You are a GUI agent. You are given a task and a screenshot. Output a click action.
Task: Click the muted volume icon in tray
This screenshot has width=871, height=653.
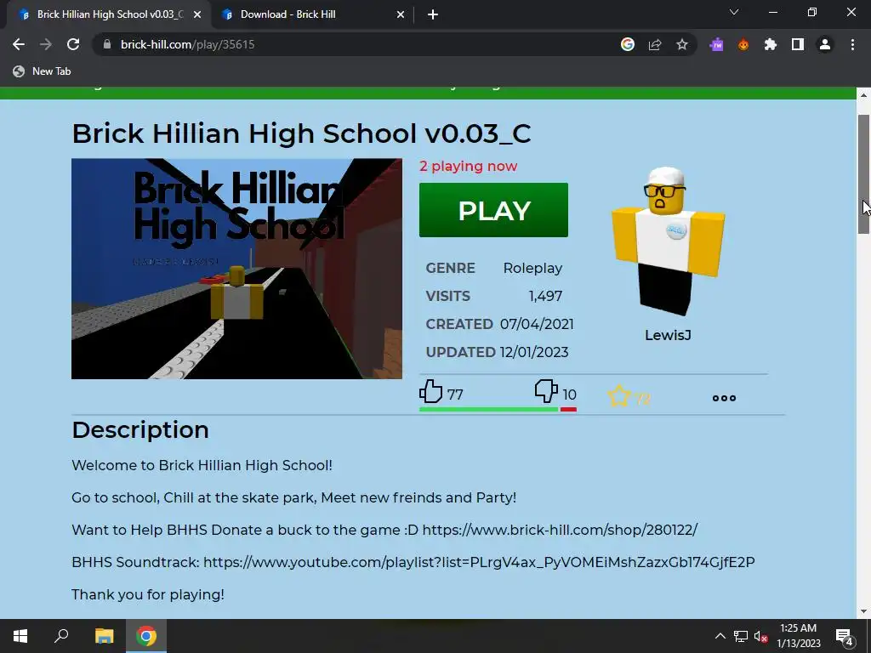[761, 636]
